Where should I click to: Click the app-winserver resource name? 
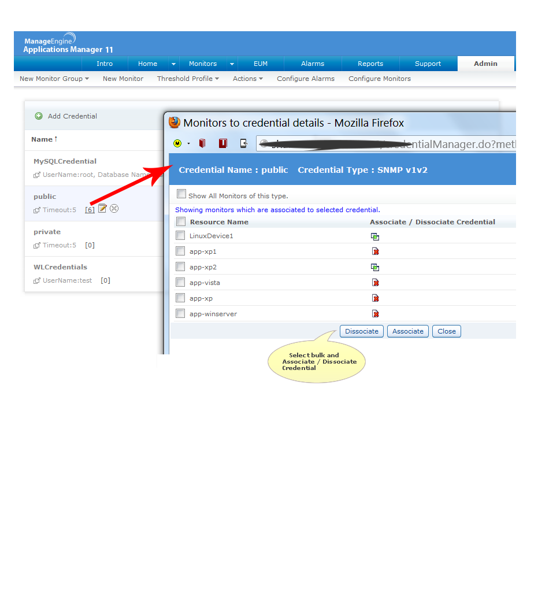click(213, 314)
